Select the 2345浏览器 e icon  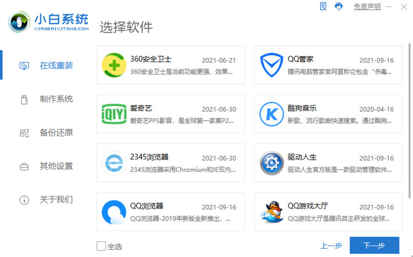coord(114,163)
